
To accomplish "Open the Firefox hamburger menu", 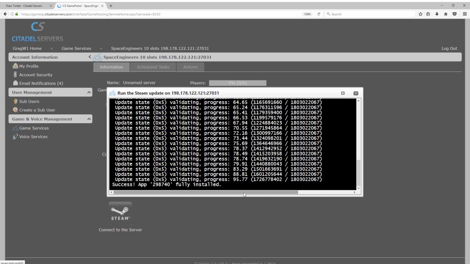I will [x=465, y=14].
